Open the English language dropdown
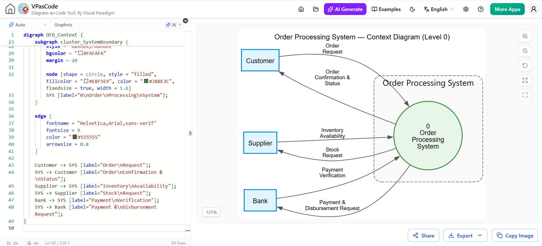 [x=439, y=9]
